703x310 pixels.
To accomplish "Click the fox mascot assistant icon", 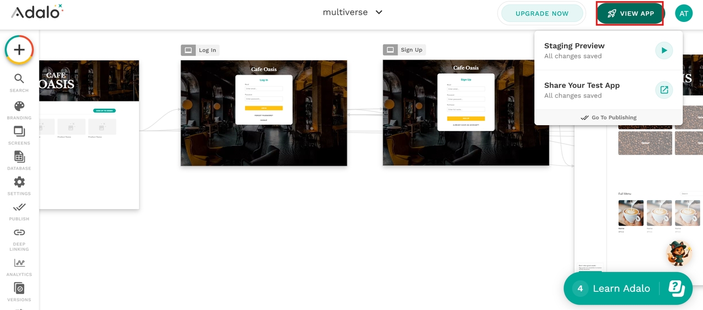I will (x=679, y=253).
